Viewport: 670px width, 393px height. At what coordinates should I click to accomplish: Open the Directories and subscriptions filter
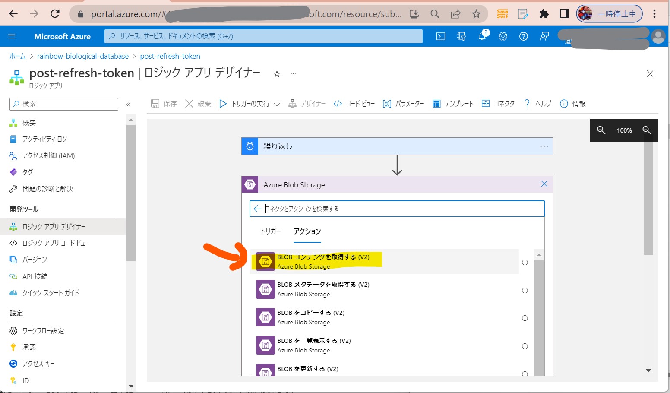(x=461, y=36)
